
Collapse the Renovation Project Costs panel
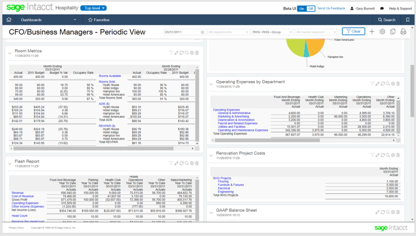click(x=211, y=155)
